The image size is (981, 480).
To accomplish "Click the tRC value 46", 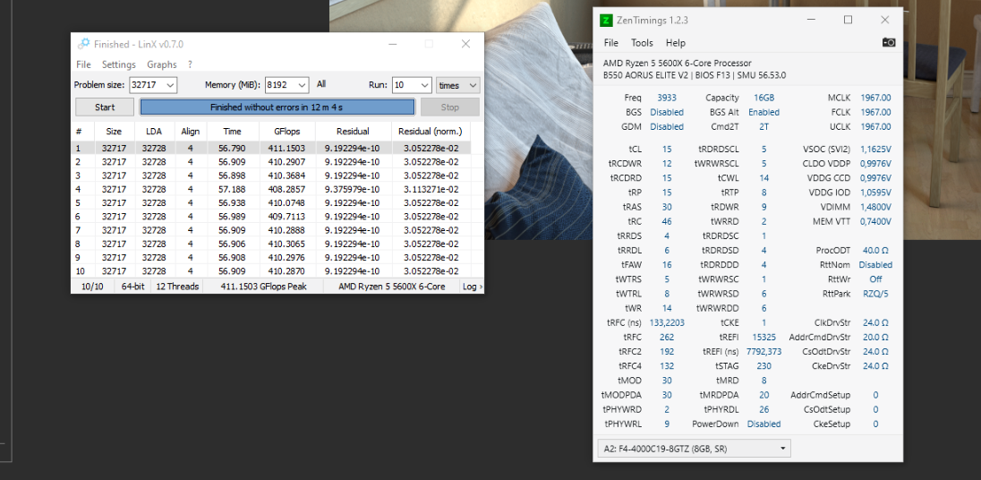I will (x=666, y=221).
